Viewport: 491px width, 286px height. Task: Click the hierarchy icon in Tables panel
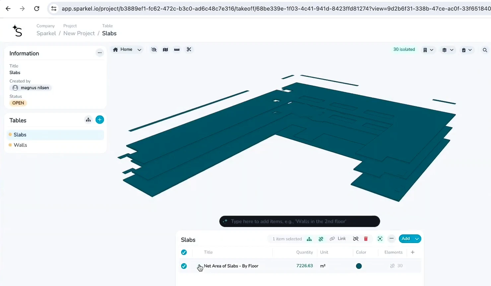tap(88, 120)
